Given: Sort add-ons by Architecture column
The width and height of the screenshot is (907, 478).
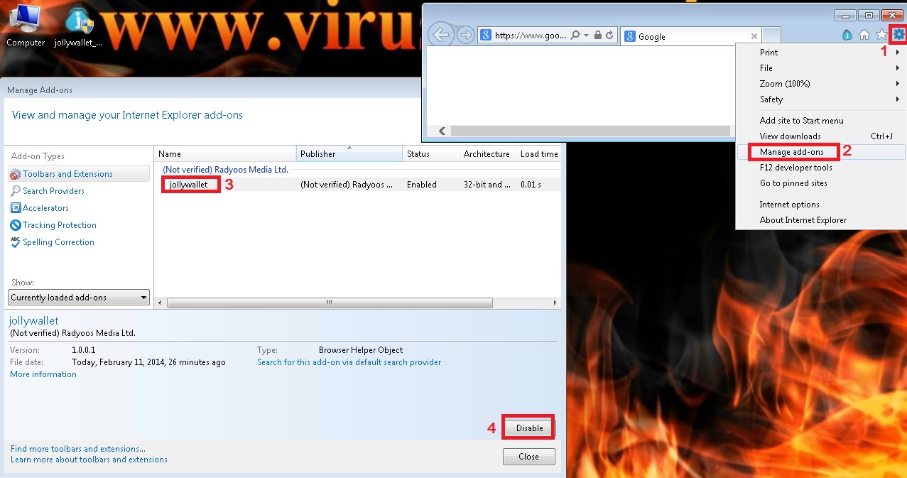Looking at the screenshot, I should click(487, 154).
